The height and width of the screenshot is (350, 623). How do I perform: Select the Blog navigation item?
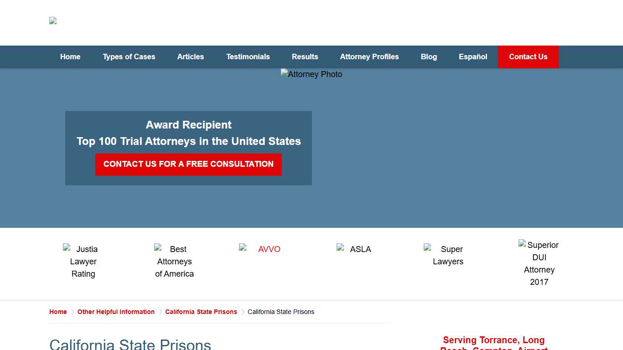coord(429,57)
